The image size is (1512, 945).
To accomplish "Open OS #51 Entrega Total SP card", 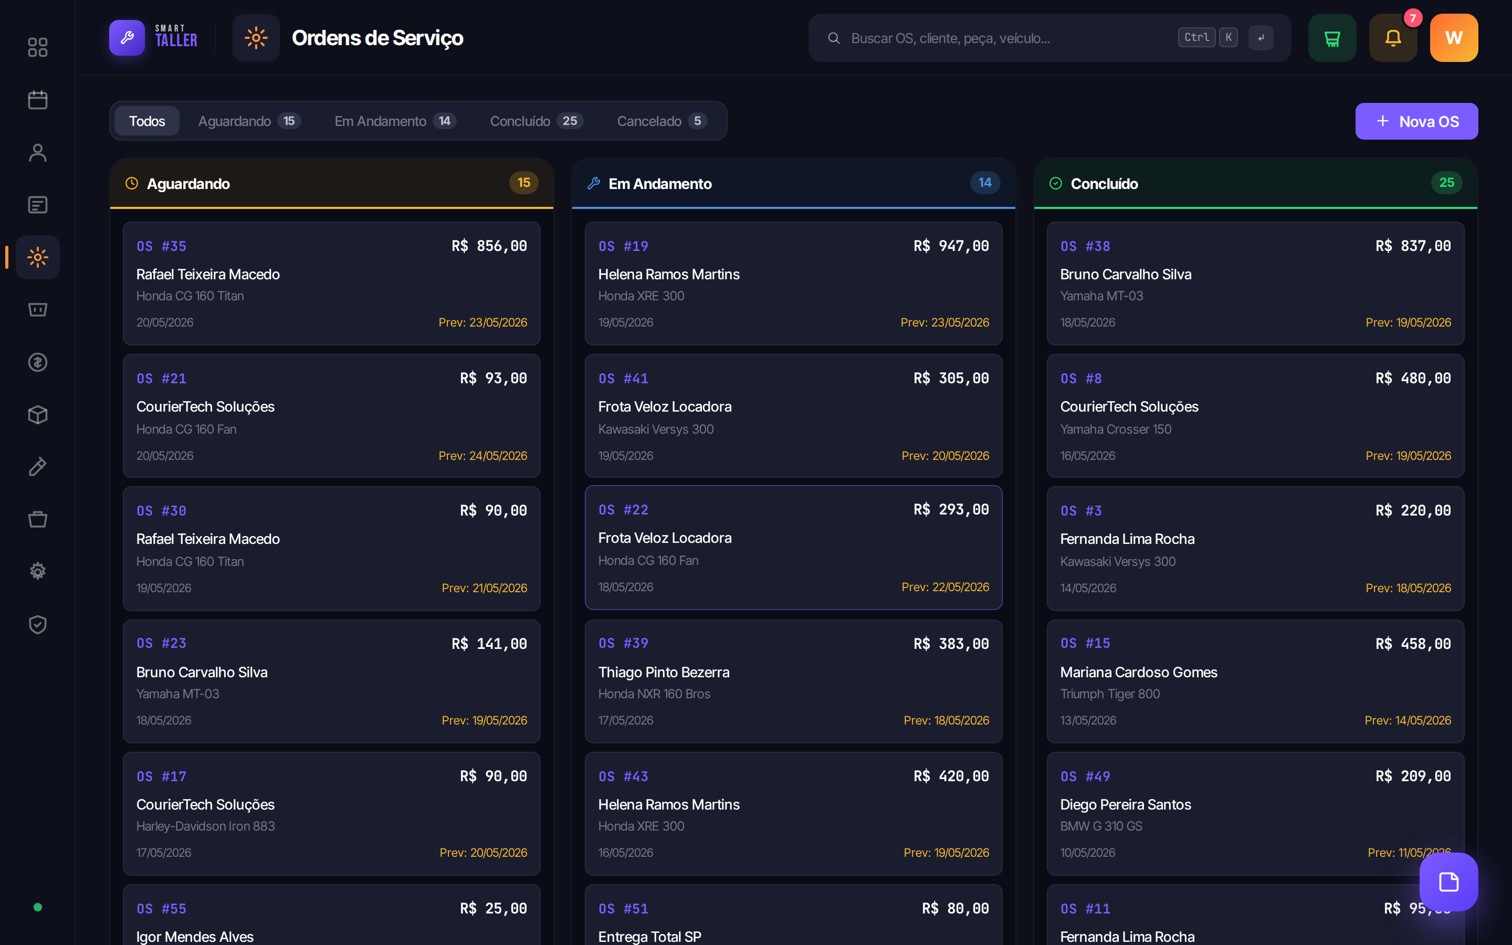I will coord(793,915).
